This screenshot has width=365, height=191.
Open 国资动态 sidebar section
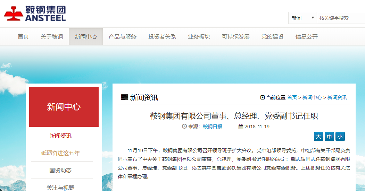[x=60, y=170]
